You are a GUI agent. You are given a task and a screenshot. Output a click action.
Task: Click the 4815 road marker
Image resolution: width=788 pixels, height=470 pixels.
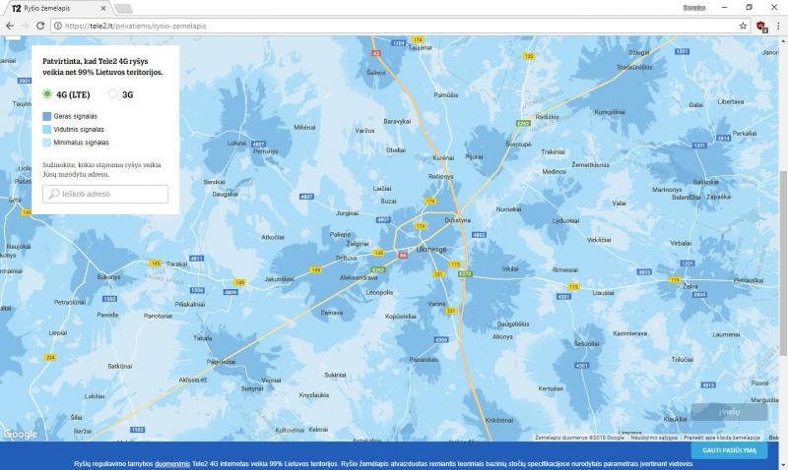pyautogui.click(x=708, y=385)
